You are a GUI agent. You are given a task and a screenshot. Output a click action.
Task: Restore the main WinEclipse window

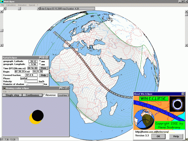point(183,2)
